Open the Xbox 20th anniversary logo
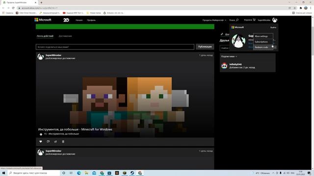The width and height of the screenshot is (314, 176). point(66,20)
